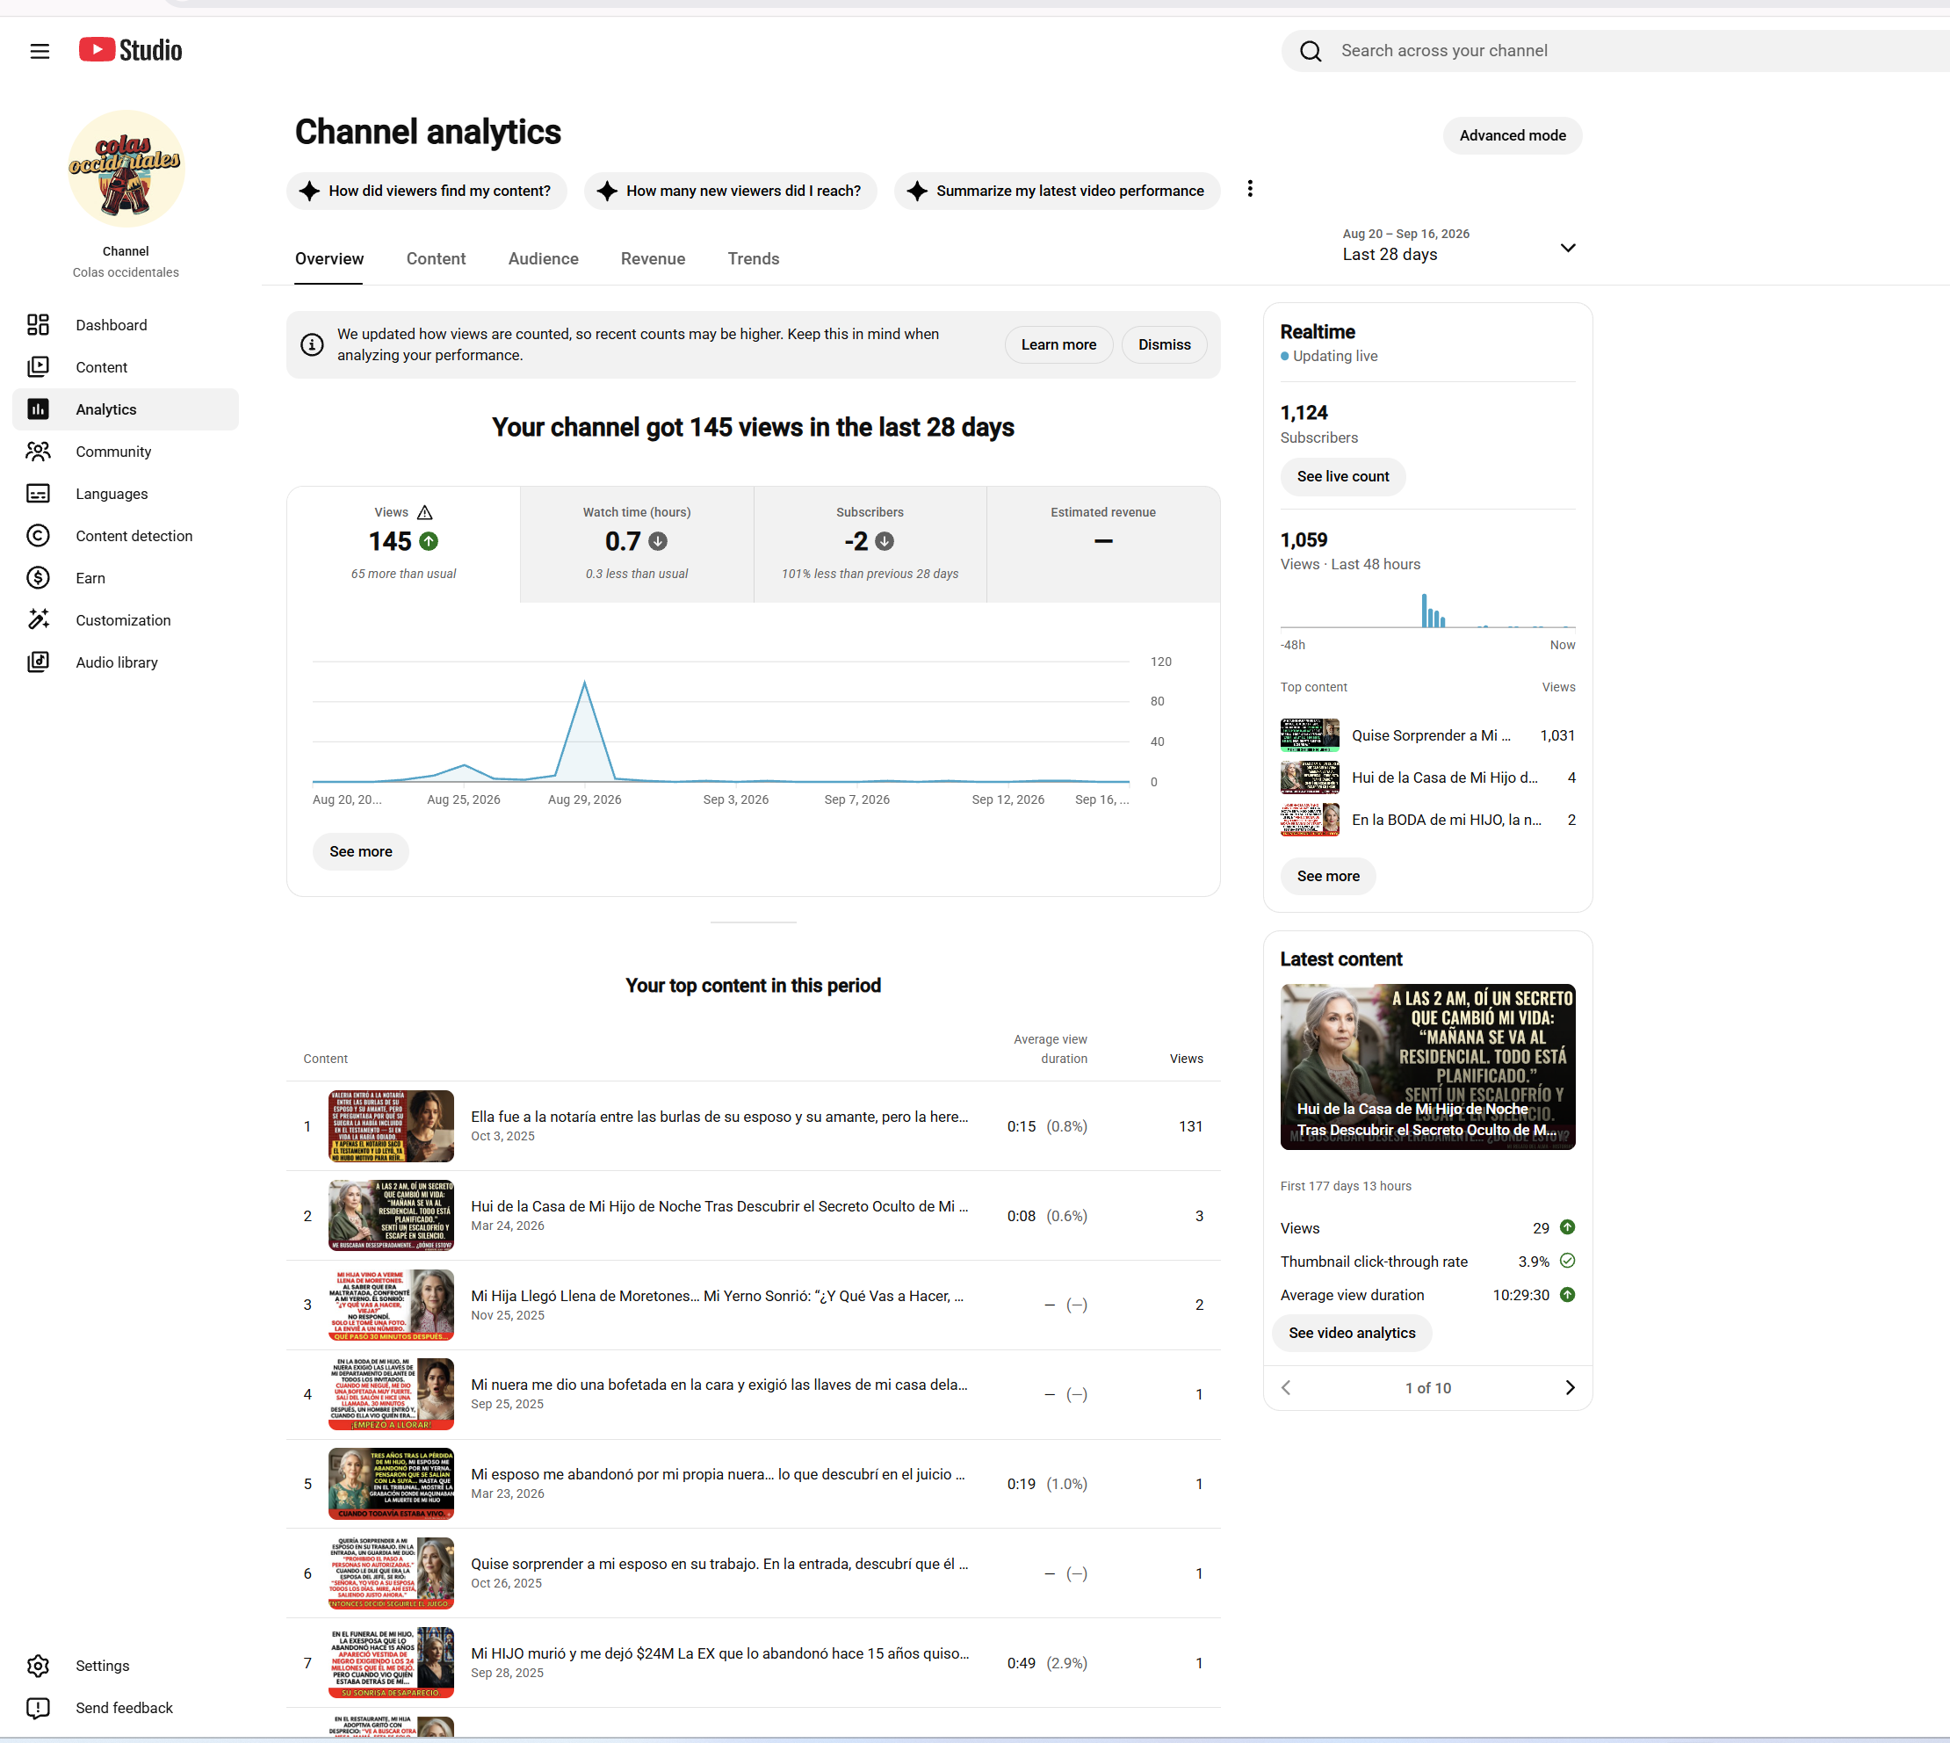Click the Send feedback icon
This screenshot has height=1743, width=1950.
pos(39,1708)
